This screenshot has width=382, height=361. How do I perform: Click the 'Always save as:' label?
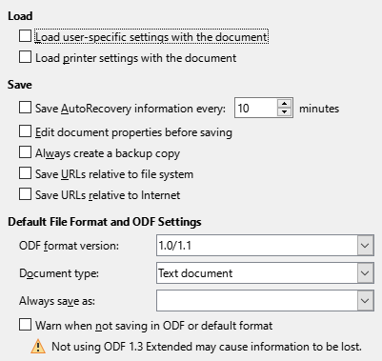coord(57,301)
